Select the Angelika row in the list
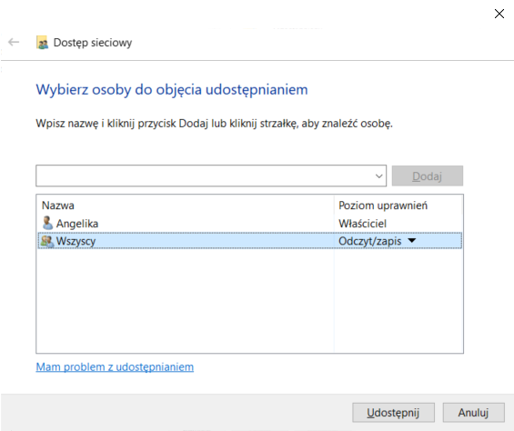The width and height of the screenshot is (514, 431). point(250,223)
